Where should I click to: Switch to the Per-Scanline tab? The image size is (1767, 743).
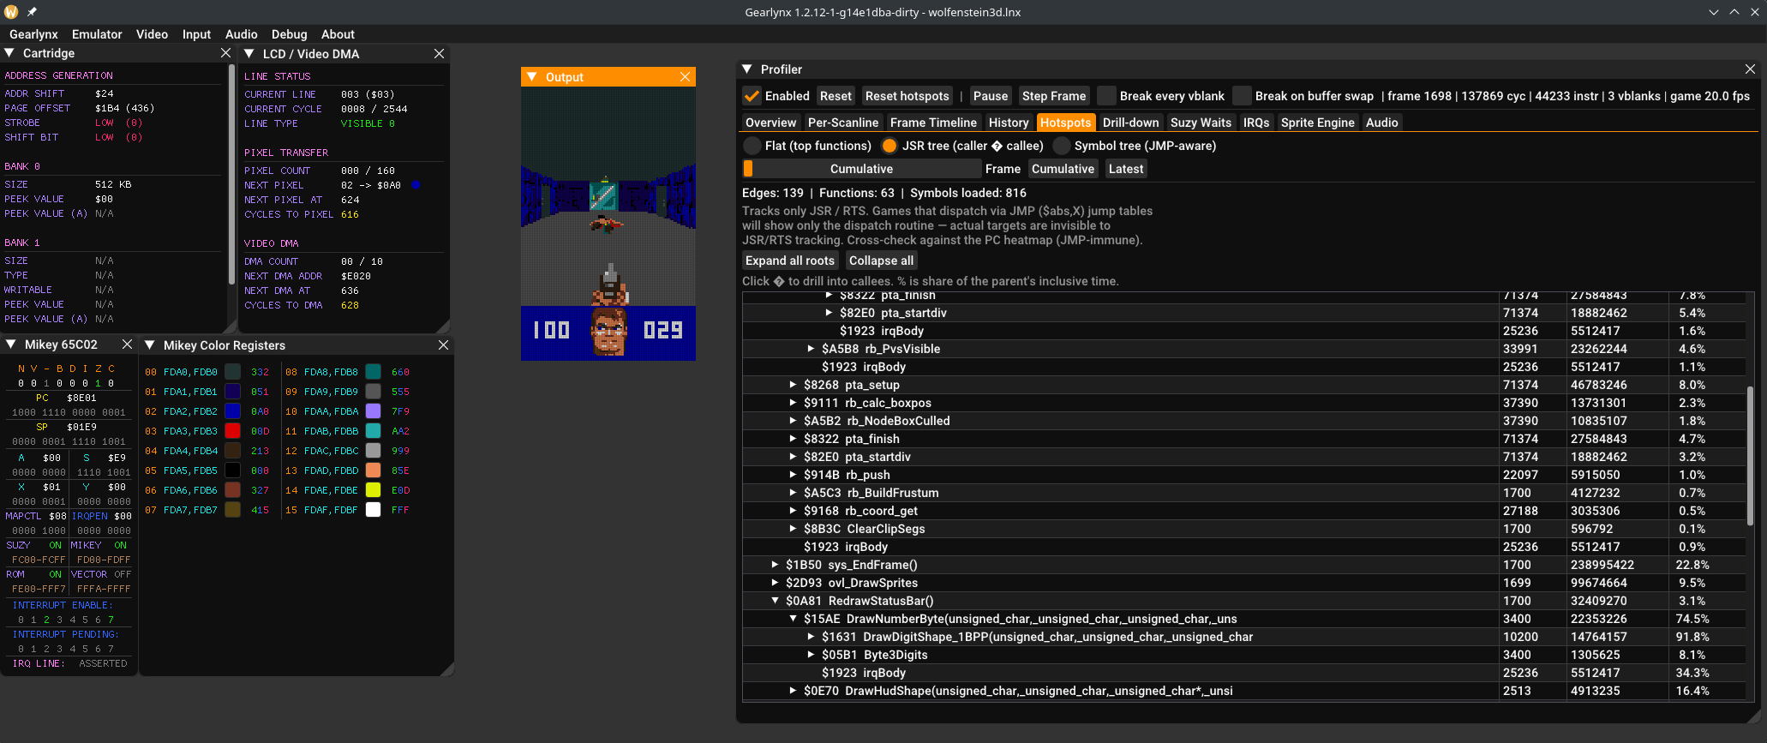[x=843, y=123]
